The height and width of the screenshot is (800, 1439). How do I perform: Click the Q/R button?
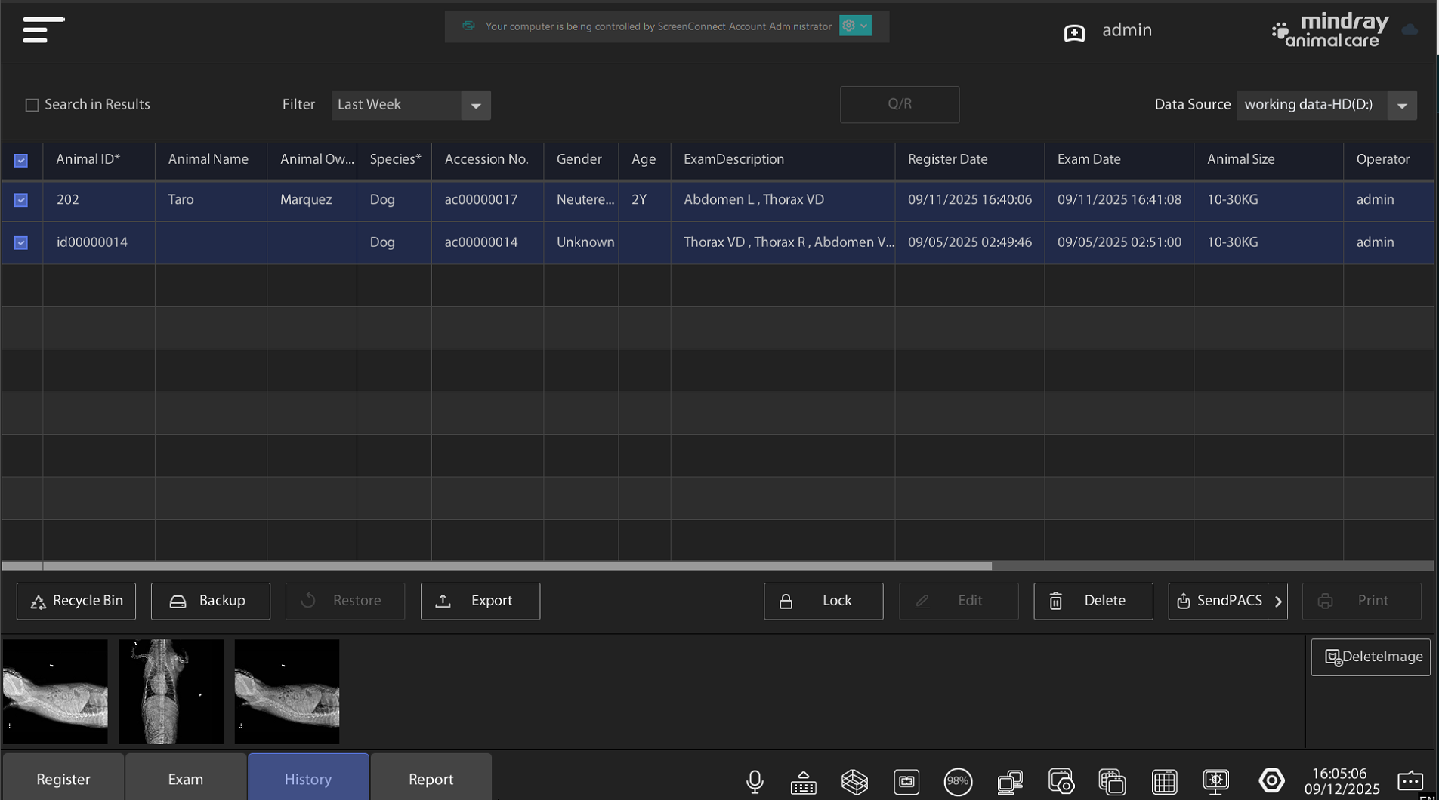900,104
